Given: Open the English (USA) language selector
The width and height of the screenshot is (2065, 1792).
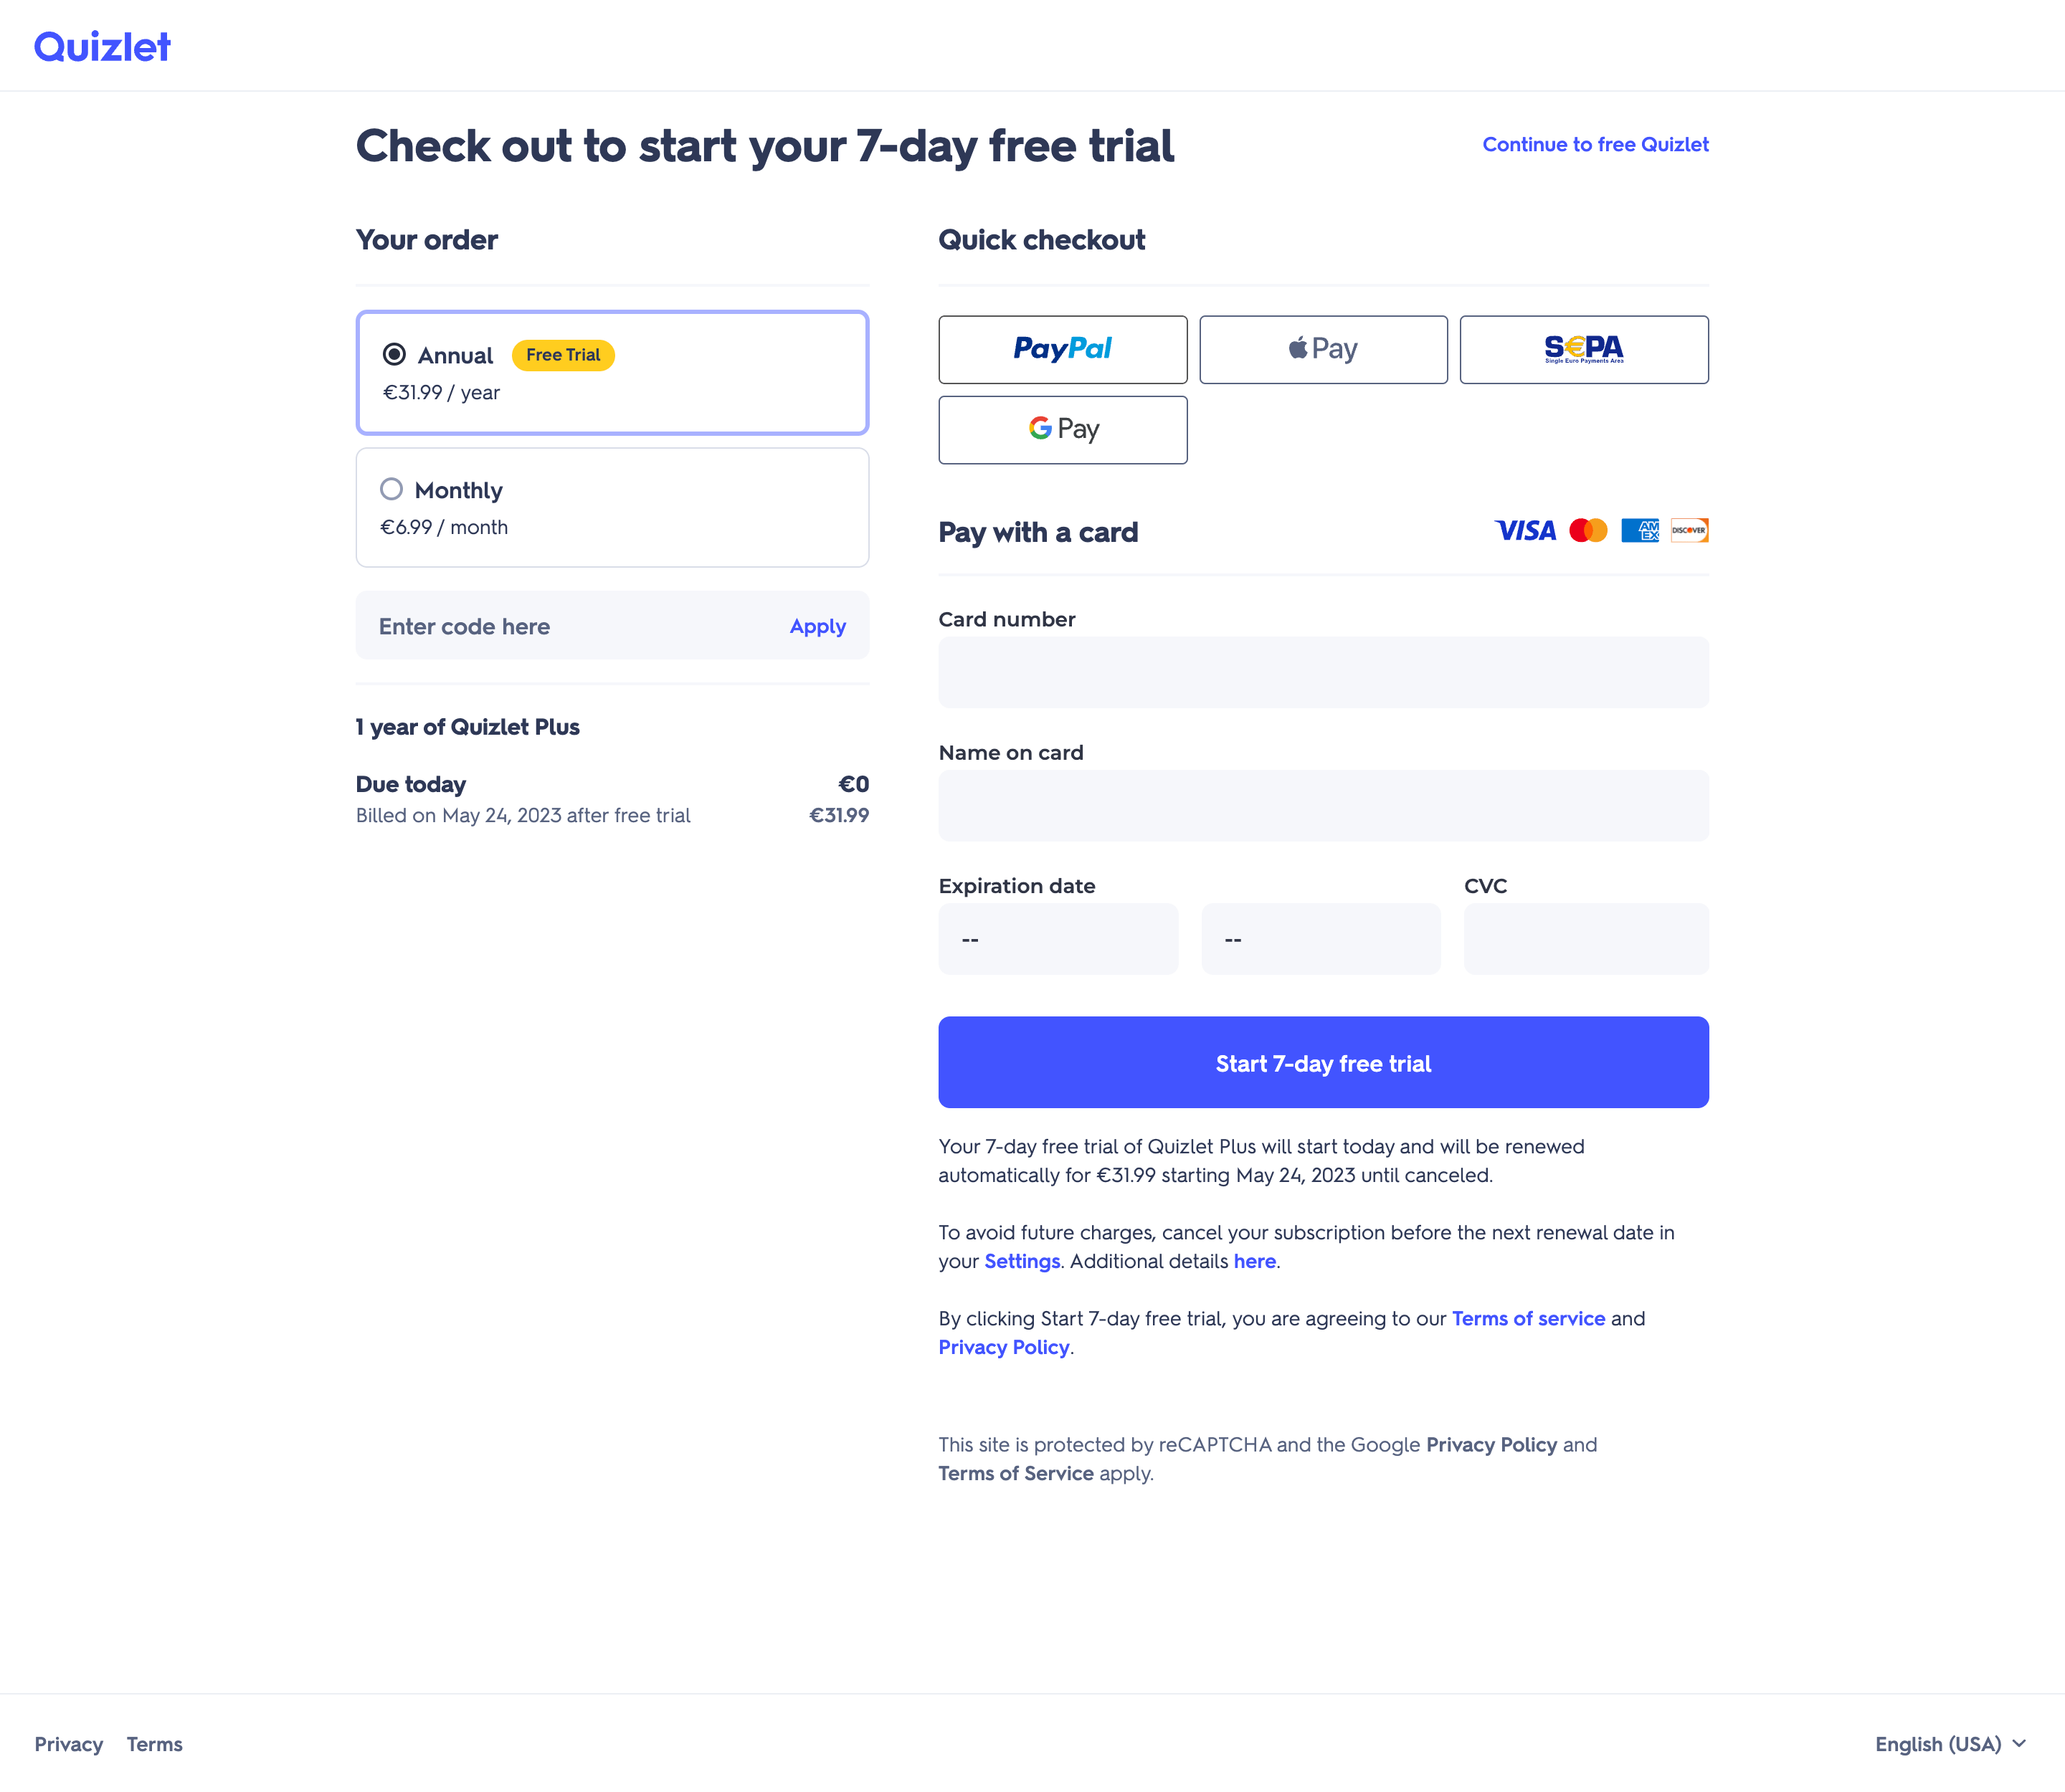Looking at the screenshot, I should [x=1950, y=1744].
